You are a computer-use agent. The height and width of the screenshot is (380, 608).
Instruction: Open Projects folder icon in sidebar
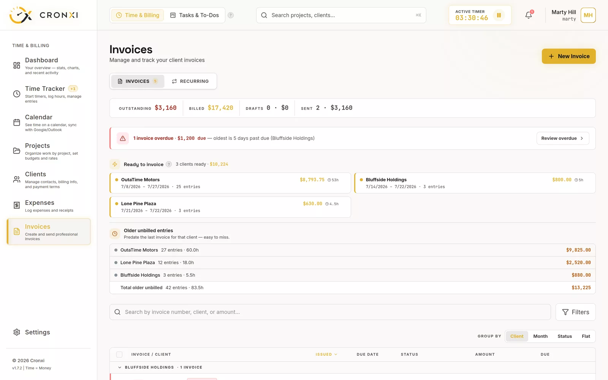pos(17,151)
